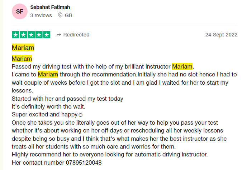Click the 24 Sept 2022 review date
The height and width of the screenshot is (170, 242).
point(221,35)
